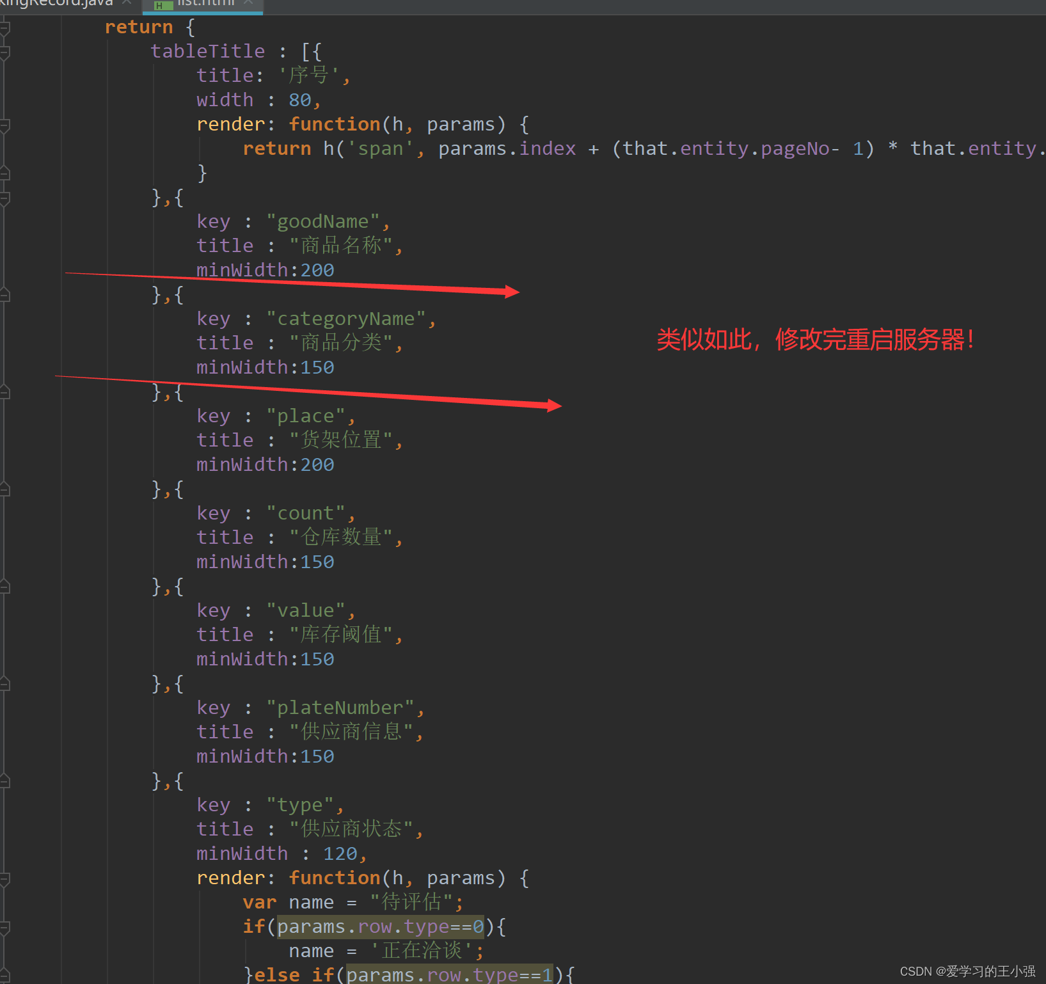Screen dimensions: 1046x984
Task: Click the '序号' title string
Action: pyautogui.click(x=308, y=75)
